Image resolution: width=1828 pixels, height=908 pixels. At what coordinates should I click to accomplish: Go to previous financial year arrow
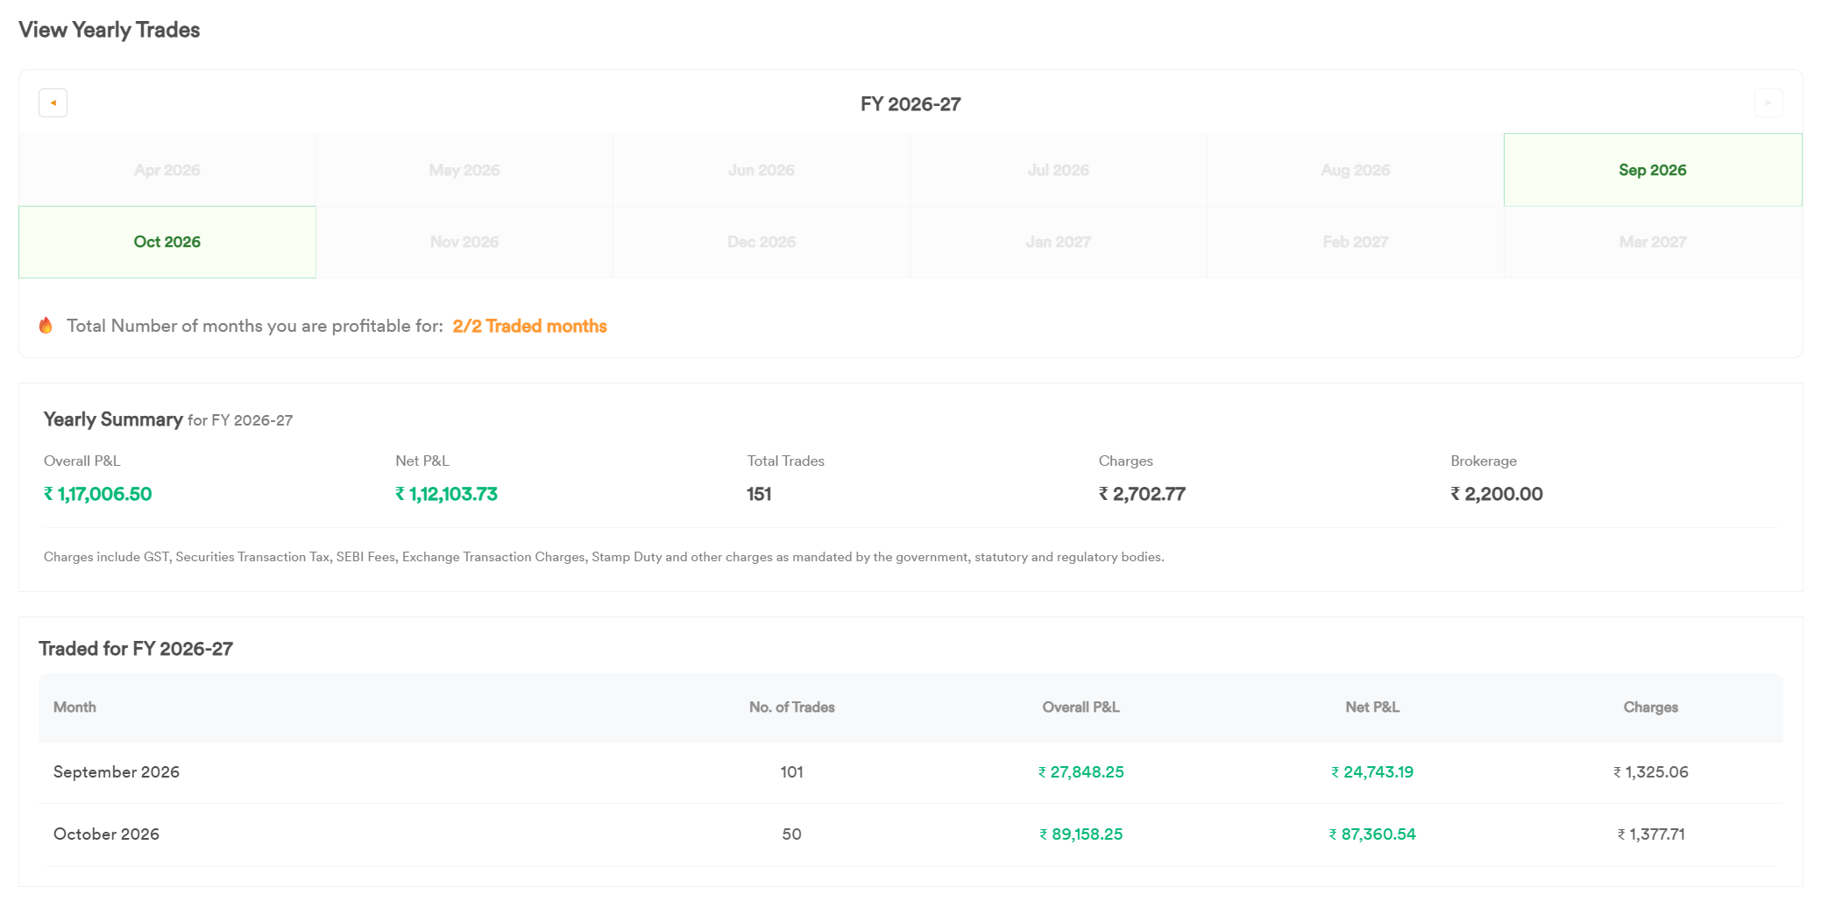53,103
